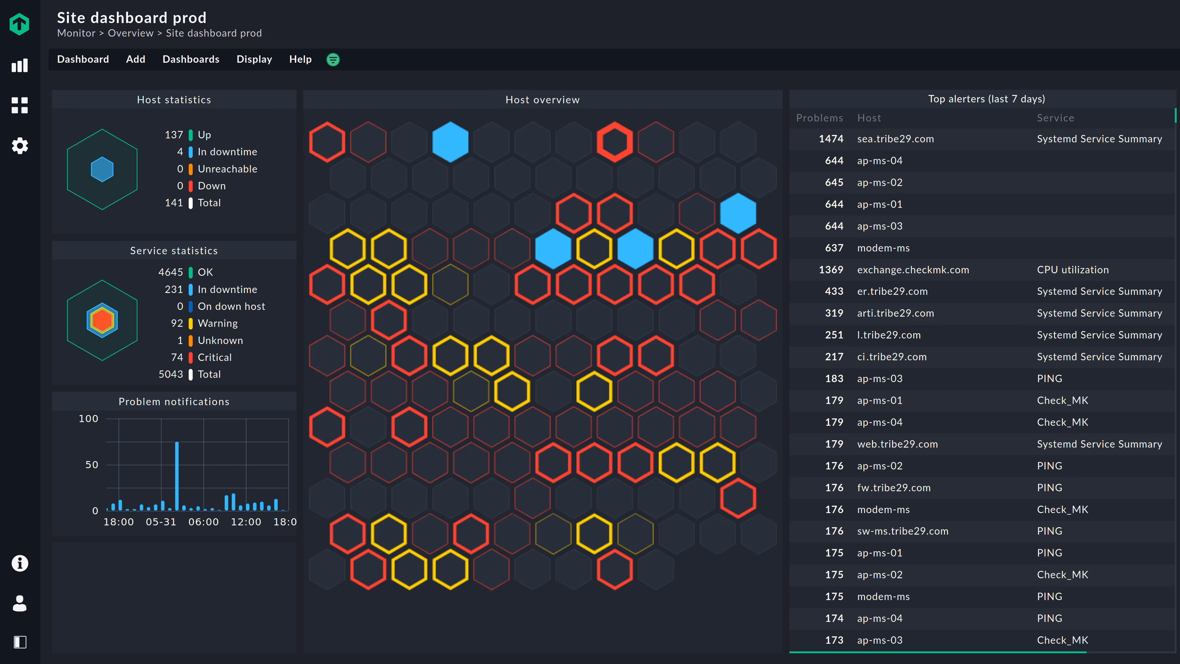
Task: Click the Host overview panel title
Action: point(542,100)
